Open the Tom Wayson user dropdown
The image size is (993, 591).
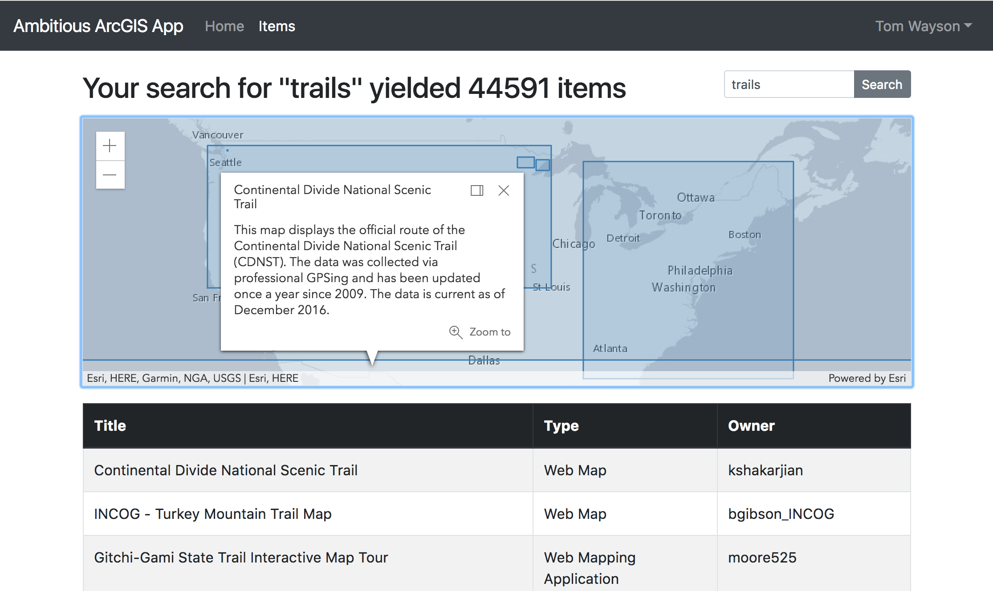point(923,26)
